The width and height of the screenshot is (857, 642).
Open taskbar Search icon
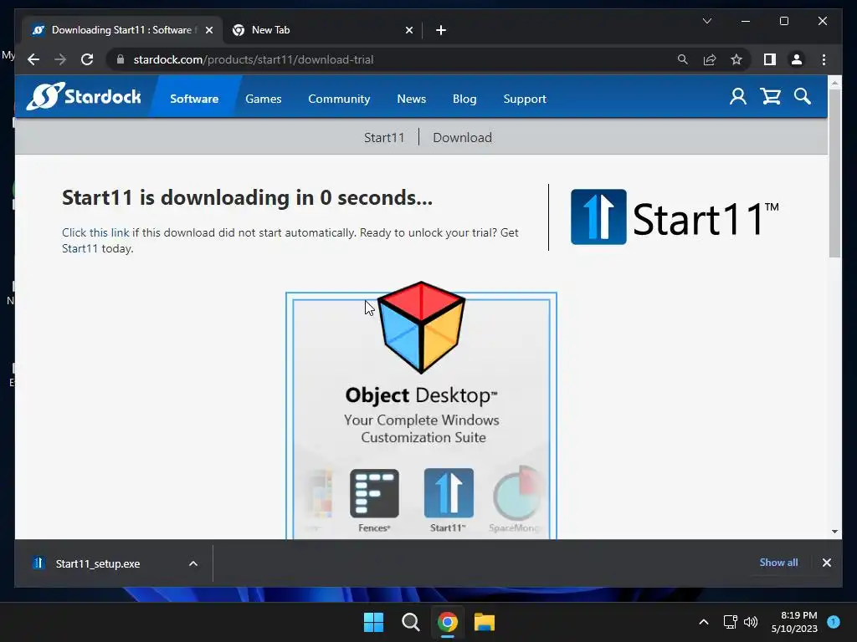410,622
